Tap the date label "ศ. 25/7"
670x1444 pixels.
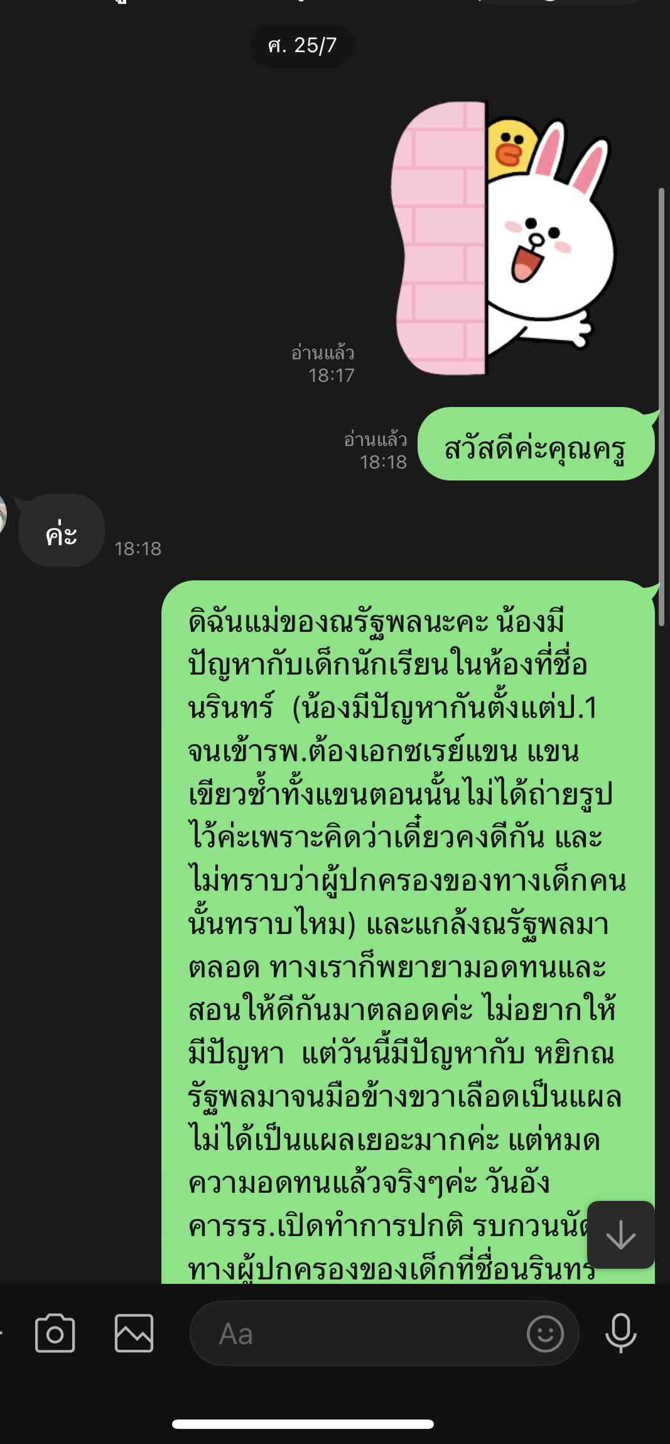pos(302,46)
